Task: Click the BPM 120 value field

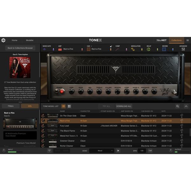Action: [142, 151]
